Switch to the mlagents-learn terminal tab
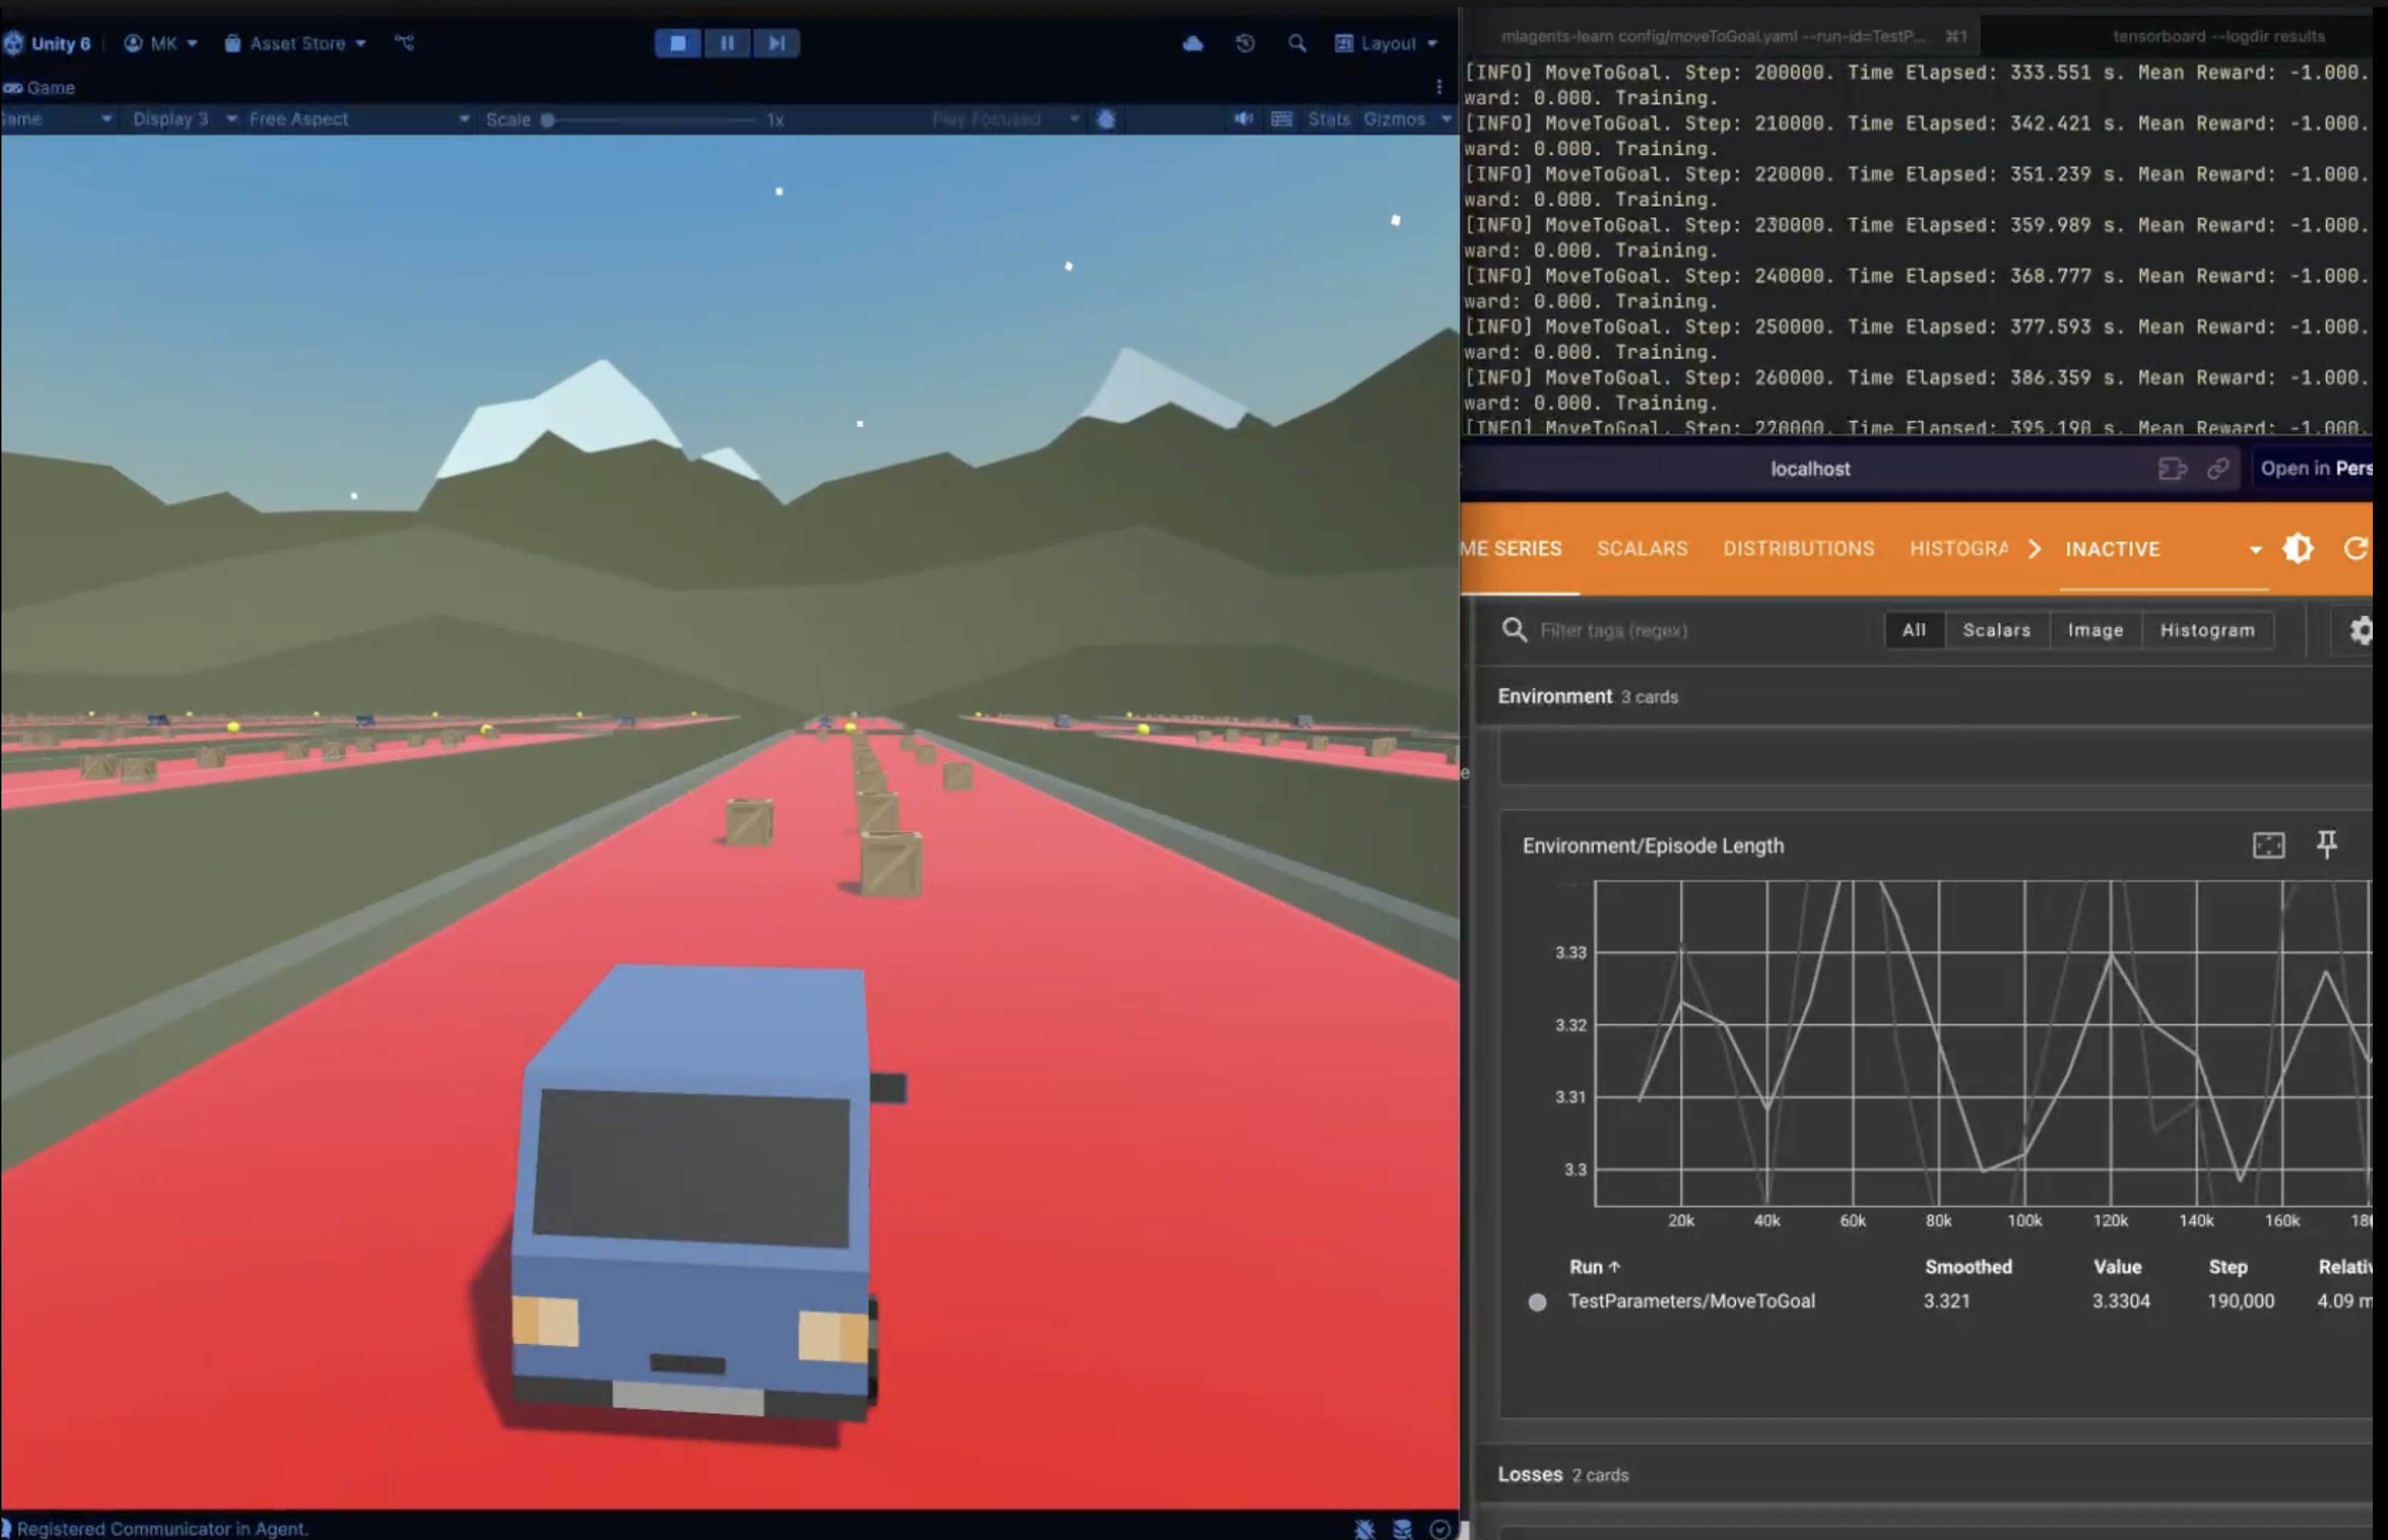 [x=1721, y=36]
